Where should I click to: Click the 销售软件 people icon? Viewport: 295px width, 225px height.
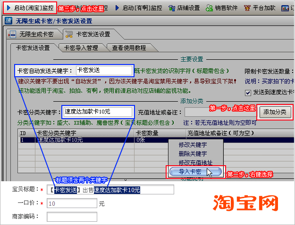[209, 8]
